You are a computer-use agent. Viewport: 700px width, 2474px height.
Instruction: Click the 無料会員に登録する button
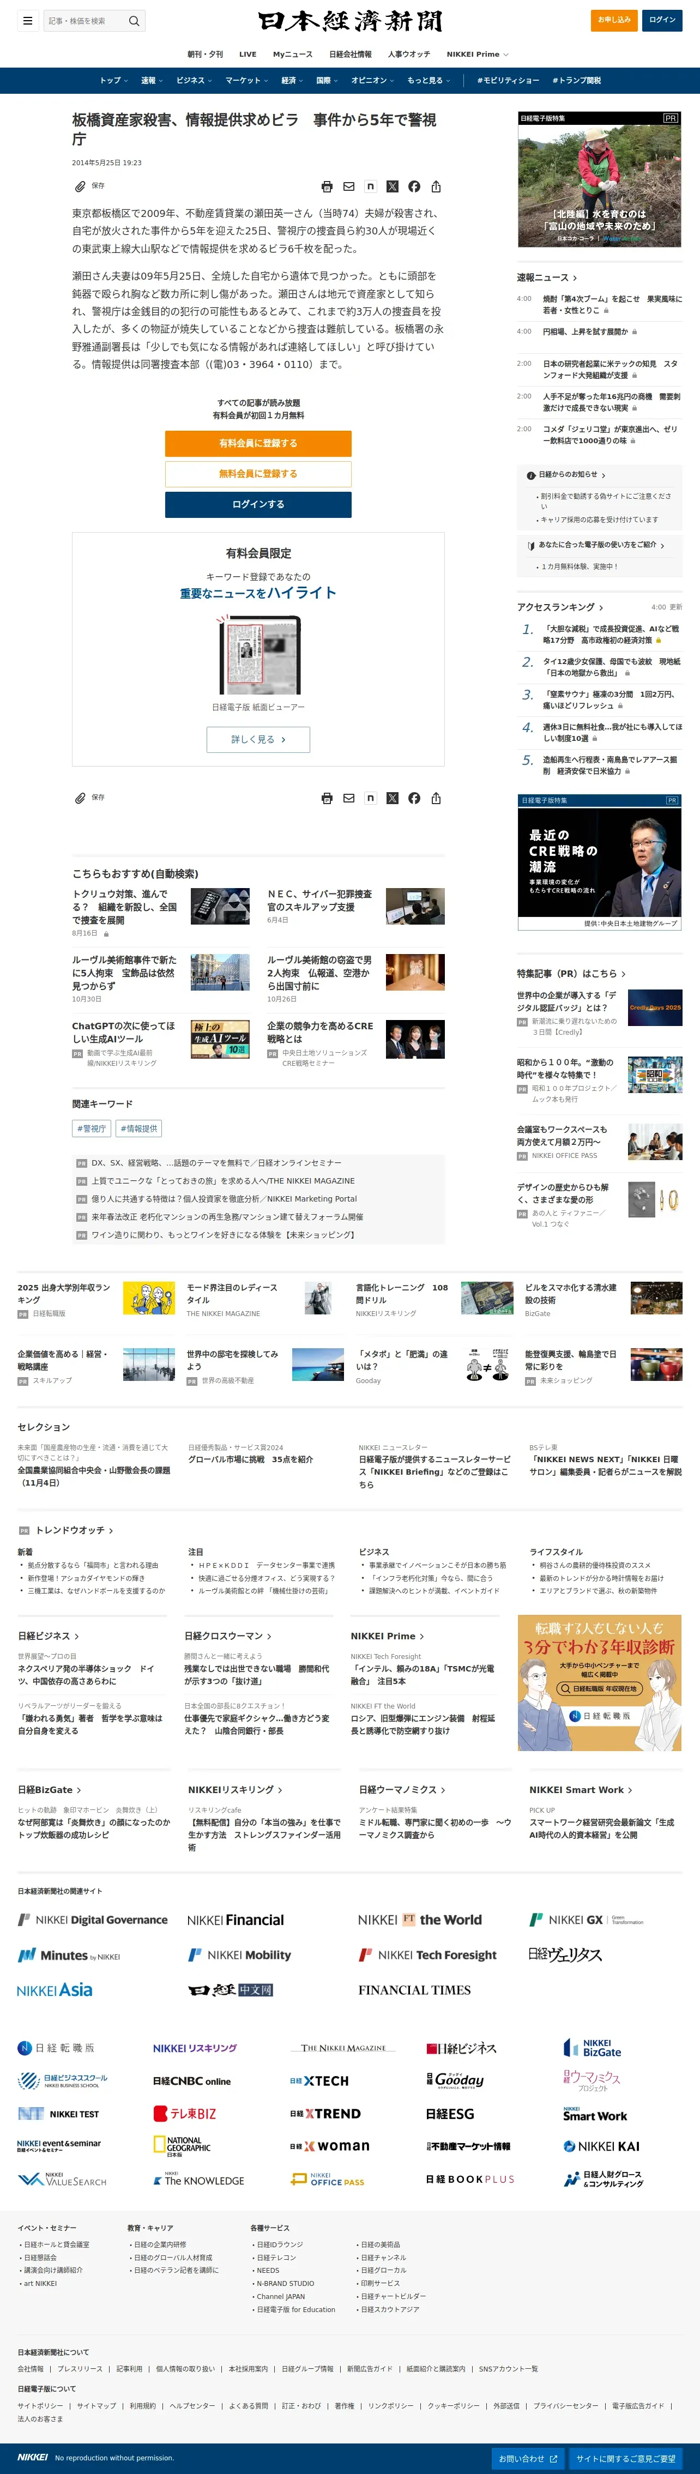pos(258,473)
